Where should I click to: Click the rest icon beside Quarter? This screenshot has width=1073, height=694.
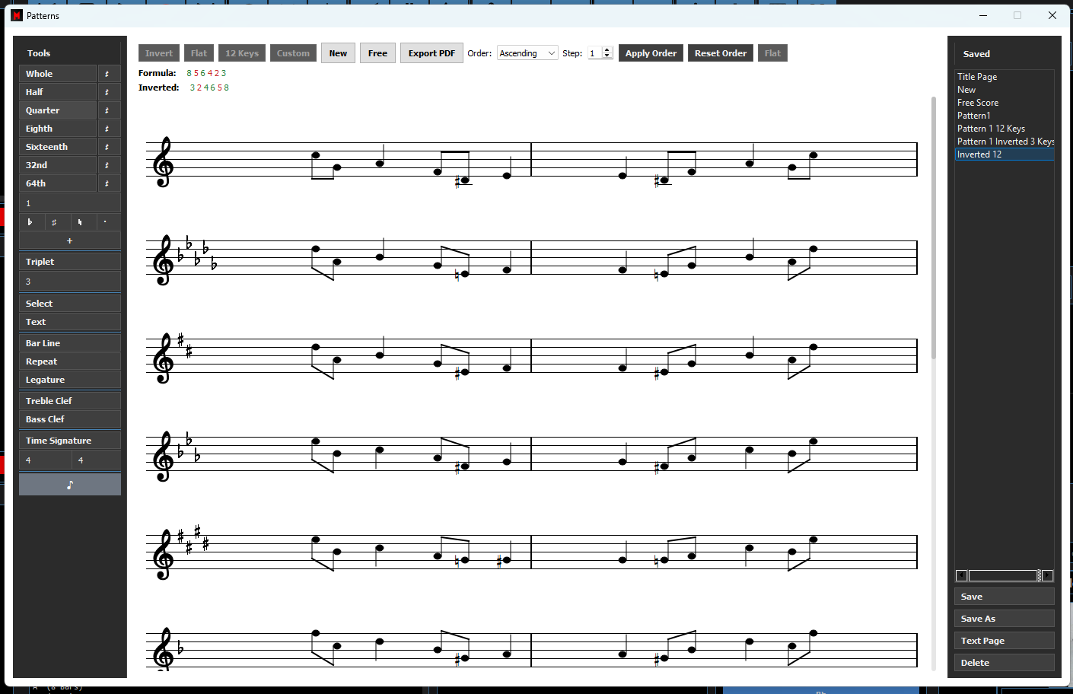[107, 110]
